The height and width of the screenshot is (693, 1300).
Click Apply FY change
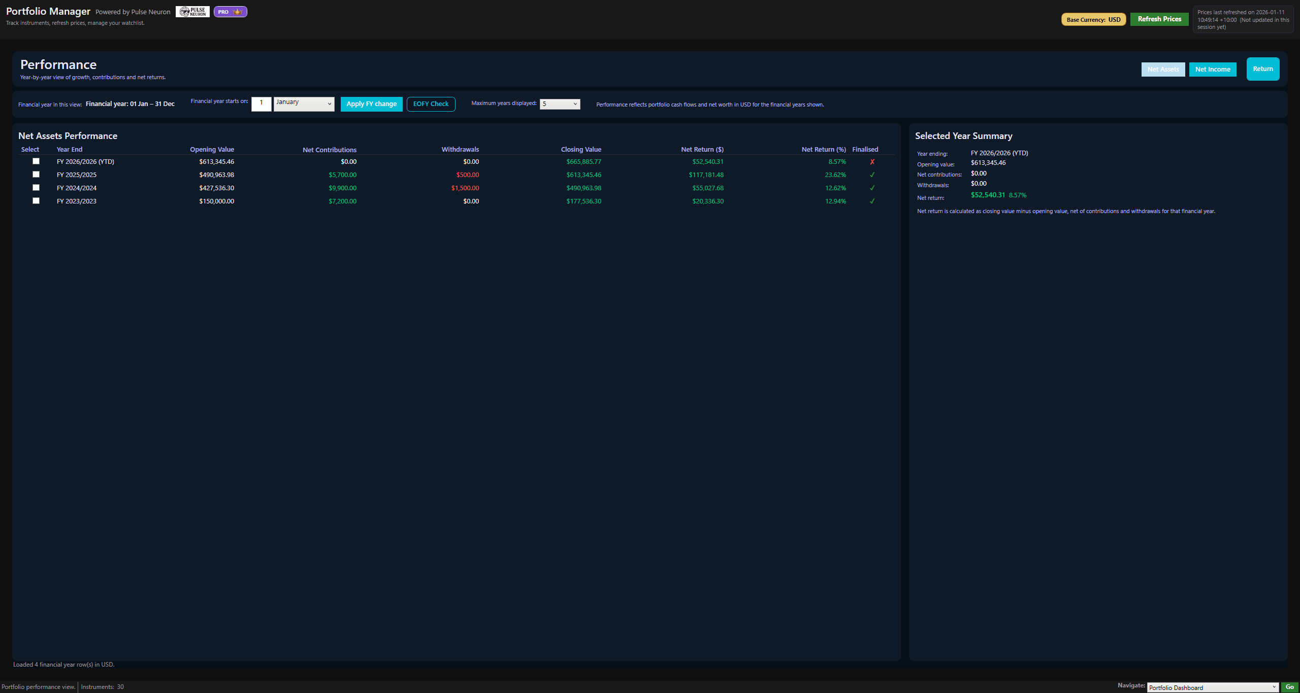[x=371, y=104]
